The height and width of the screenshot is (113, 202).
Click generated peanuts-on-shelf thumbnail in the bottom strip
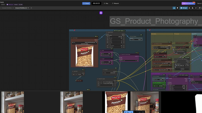click(x=144, y=102)
